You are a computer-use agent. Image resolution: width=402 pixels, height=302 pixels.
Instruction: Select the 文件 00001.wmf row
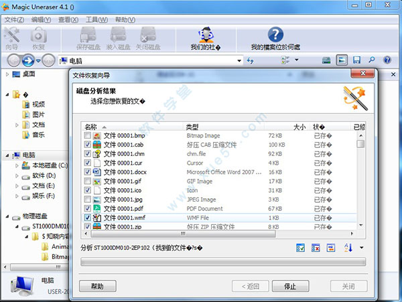(x=219, y=218)
